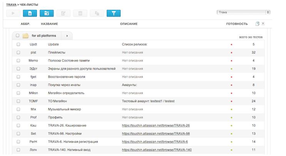Click the add new folder icon
The height and width of the screenshot is (156, 286).
pyautogui.click(x=47, y=13)
